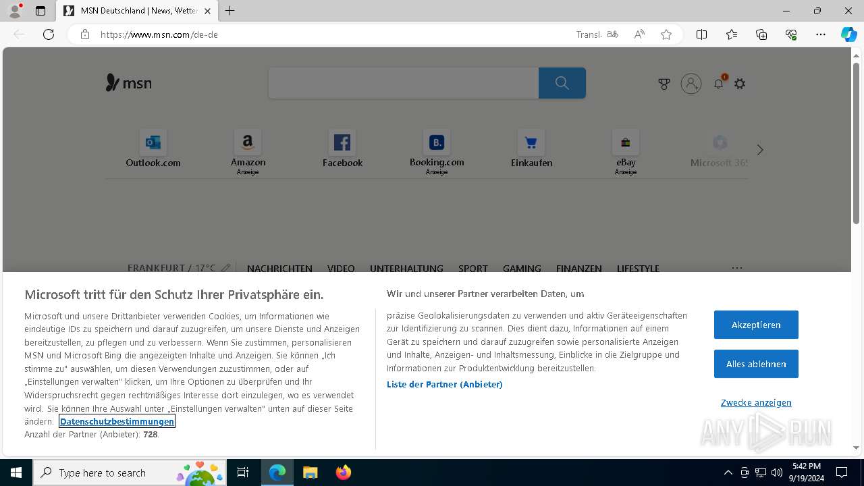
Task: Open the Amazon shortcut
Action: pos(248,151)
